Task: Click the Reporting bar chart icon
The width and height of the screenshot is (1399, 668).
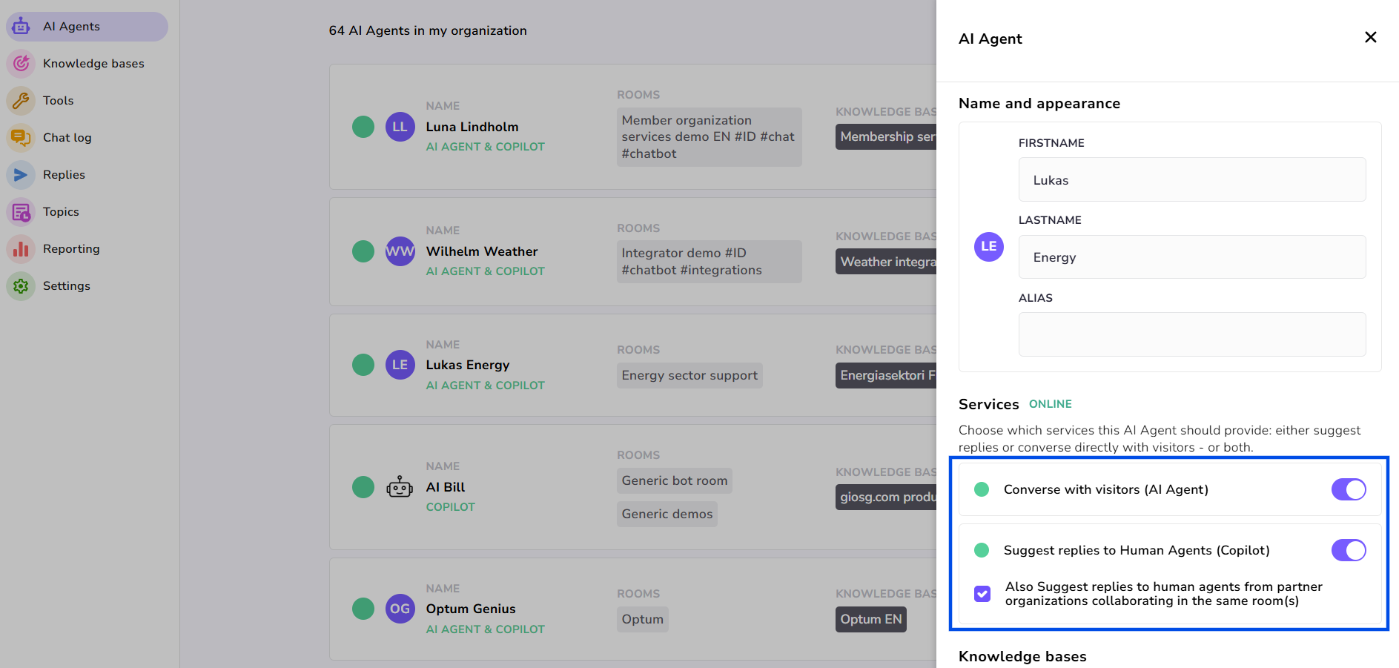Action: tap(21, 249)
